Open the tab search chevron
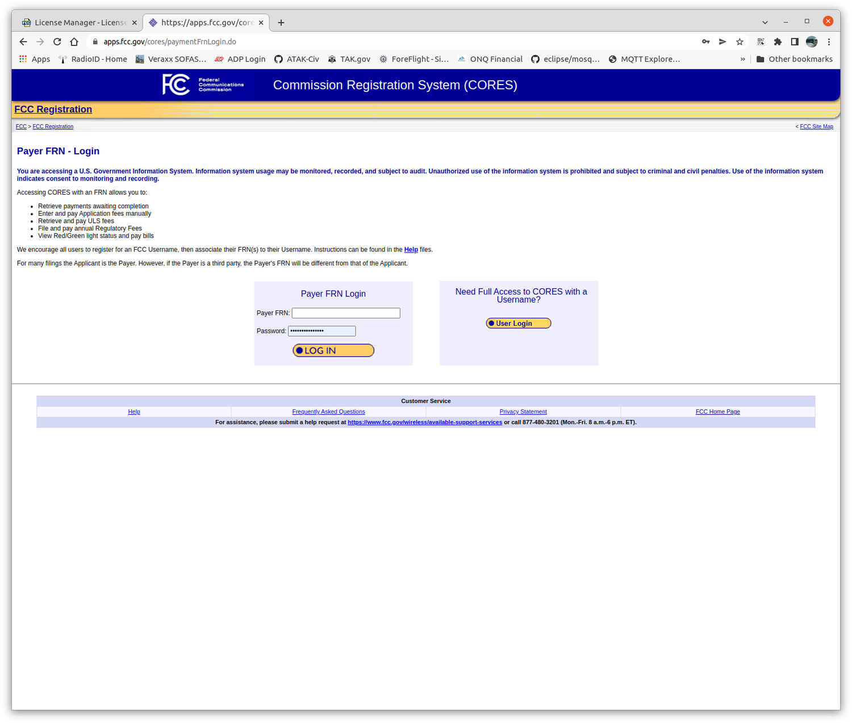 click(x=765, y=22)
